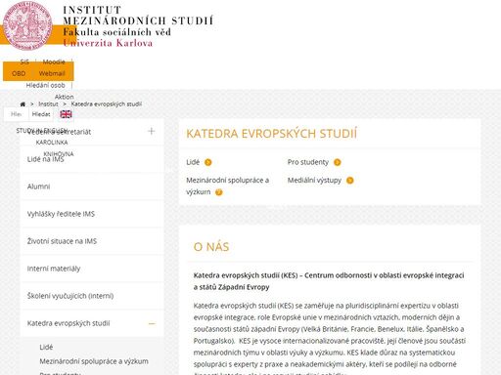Click Institut in the breadcrumb

(48, 104)
